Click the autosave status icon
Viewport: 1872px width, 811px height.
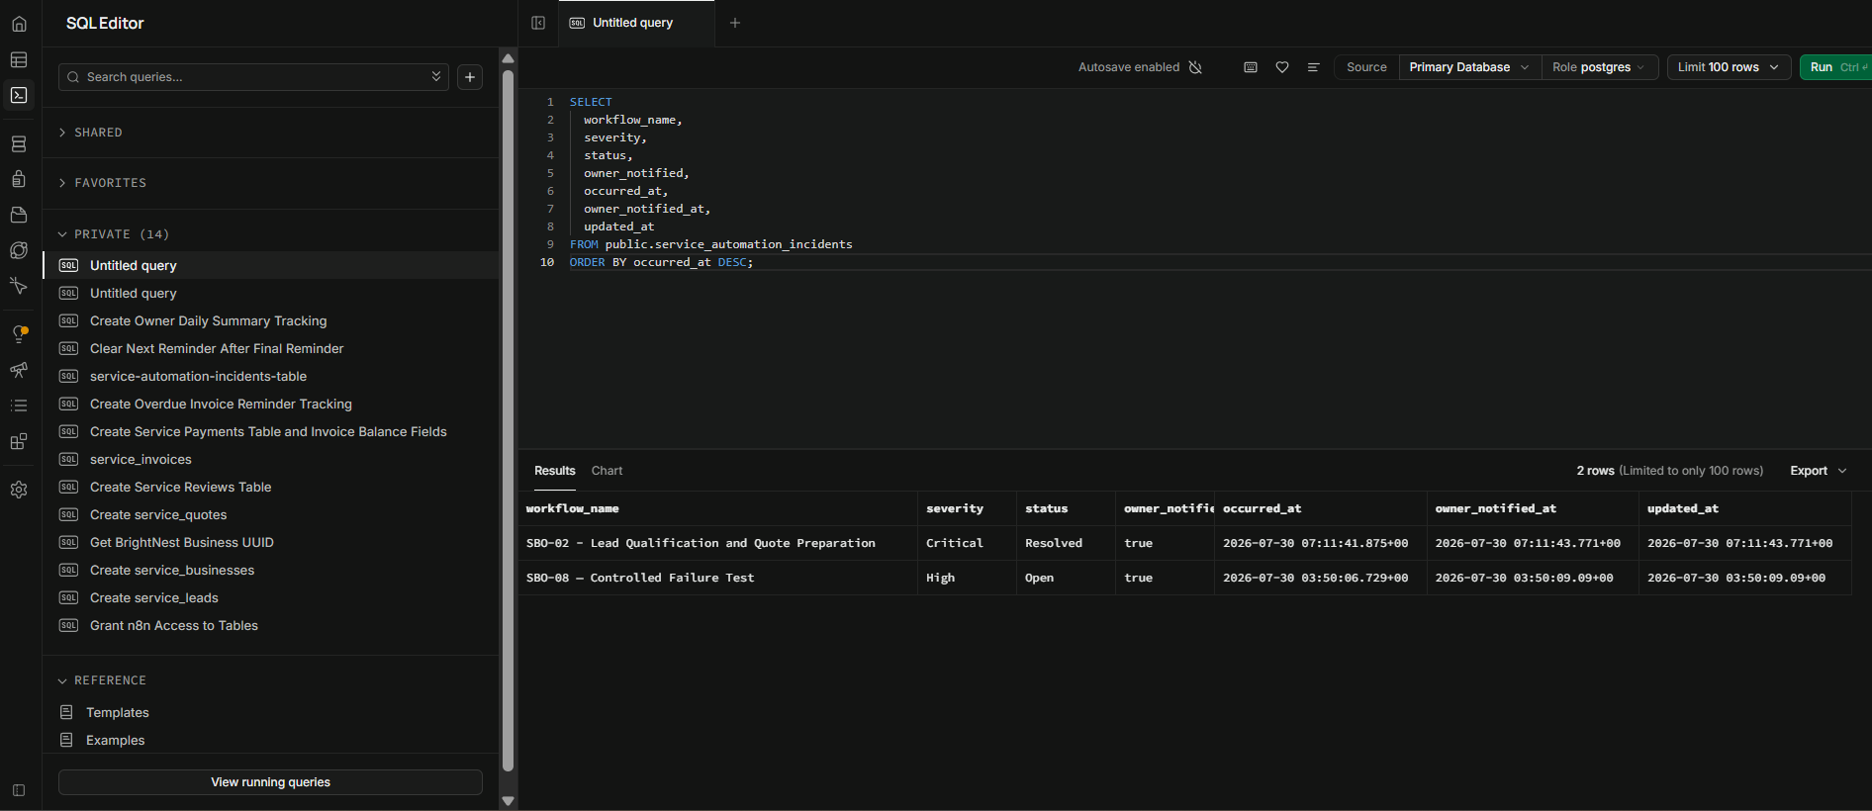coord(1195,67)
